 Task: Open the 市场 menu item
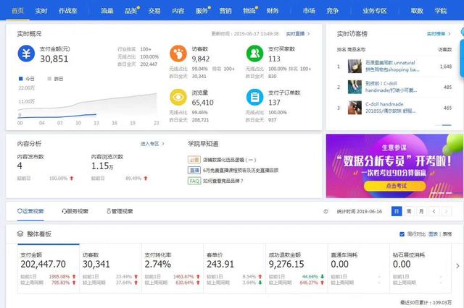(x=309, y=11)
